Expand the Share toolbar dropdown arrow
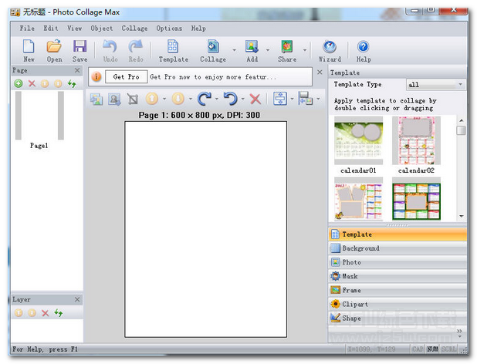477x364 pixels. click(305, 50)
